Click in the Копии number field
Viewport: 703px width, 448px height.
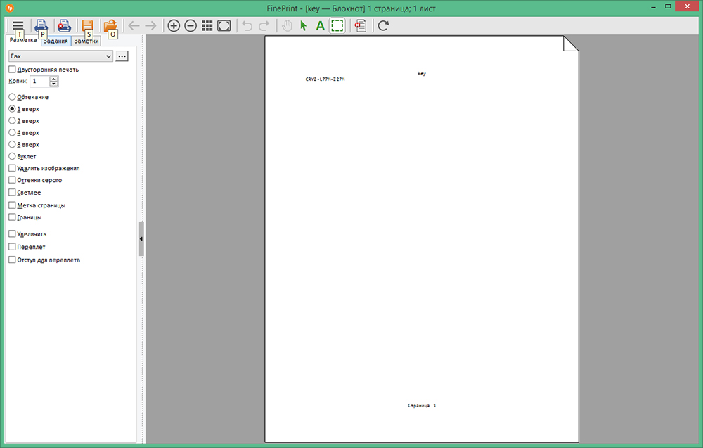39,82
